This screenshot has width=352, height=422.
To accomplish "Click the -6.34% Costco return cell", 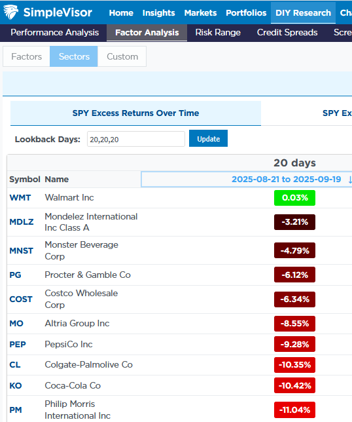I will (294, 299).
